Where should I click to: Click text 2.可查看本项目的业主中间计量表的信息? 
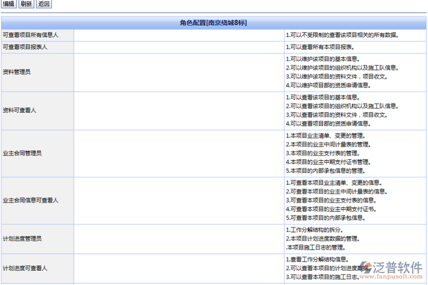(x=337, y=191)
